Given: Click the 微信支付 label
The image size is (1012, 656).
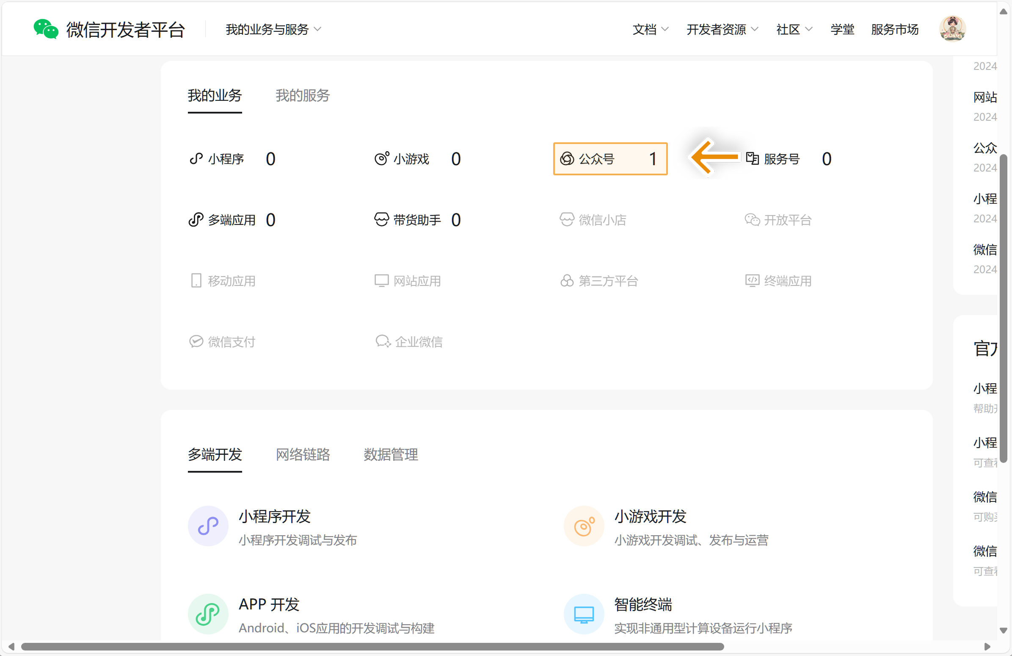Looking at the screenshot, I should (232, 342).
